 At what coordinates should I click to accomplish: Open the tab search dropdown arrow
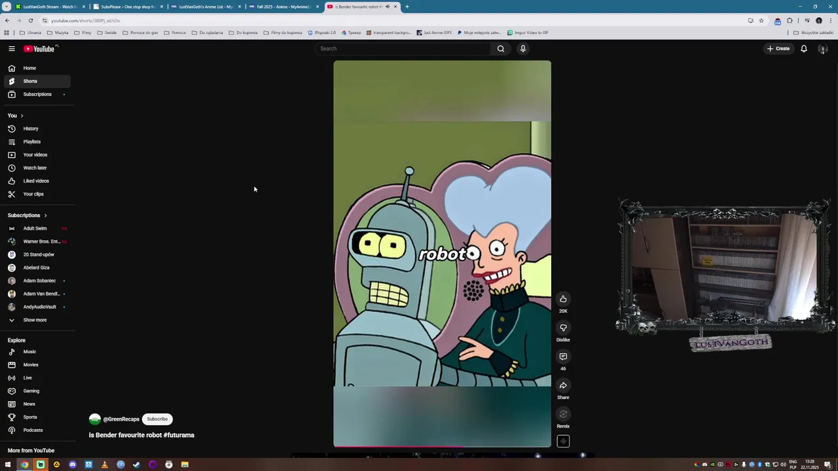click(7, 7)
